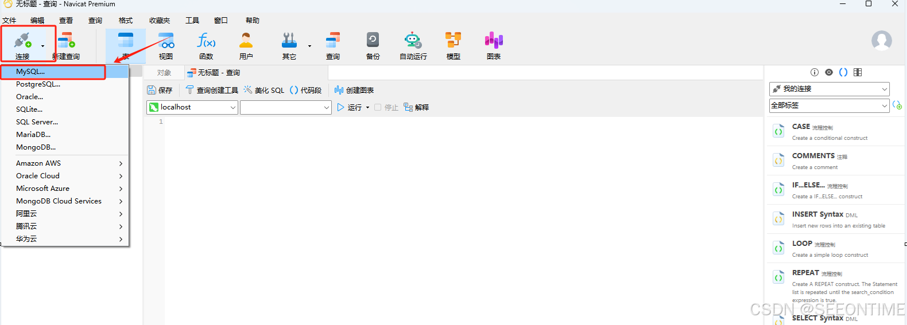Click the Save (保存) button
The width and height of the screenshot is (907, 325).
(160, 91)
